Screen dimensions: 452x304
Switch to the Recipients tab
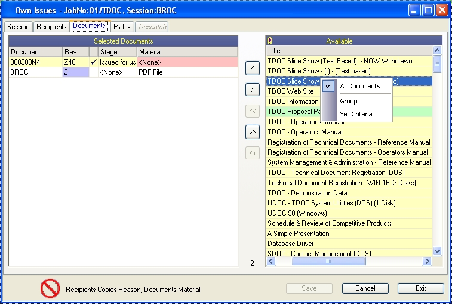[51, 27]
